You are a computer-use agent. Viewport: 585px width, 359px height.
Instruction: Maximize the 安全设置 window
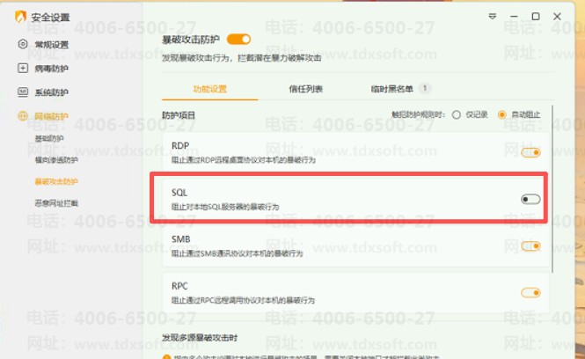coord(536,17)
